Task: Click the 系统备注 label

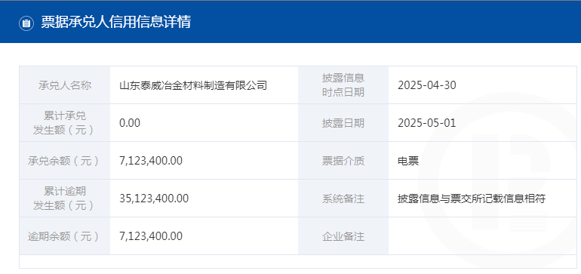Action: pyautogui.click(x=343, y=199)
